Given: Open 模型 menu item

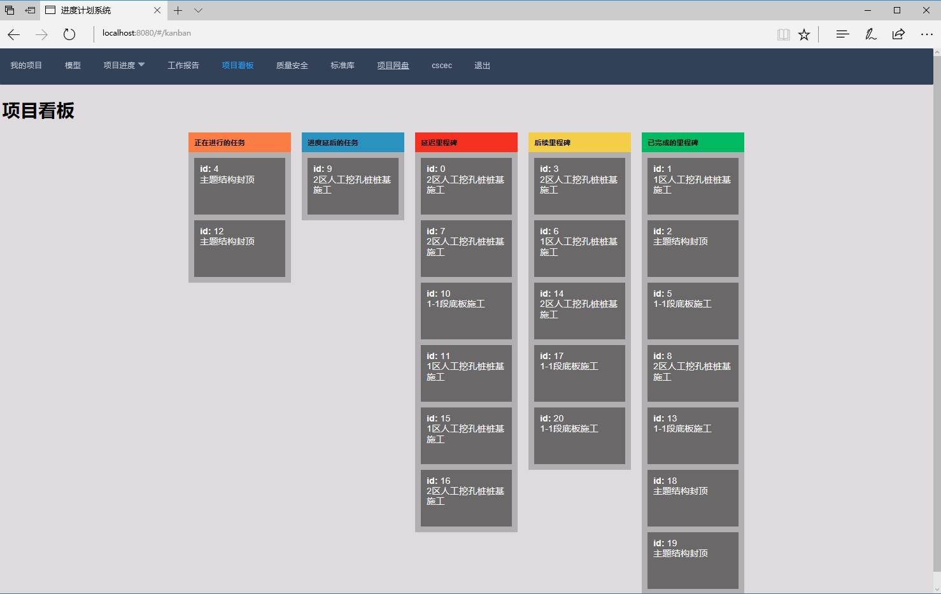Looking at the screenshot, I should click(73, 66).
